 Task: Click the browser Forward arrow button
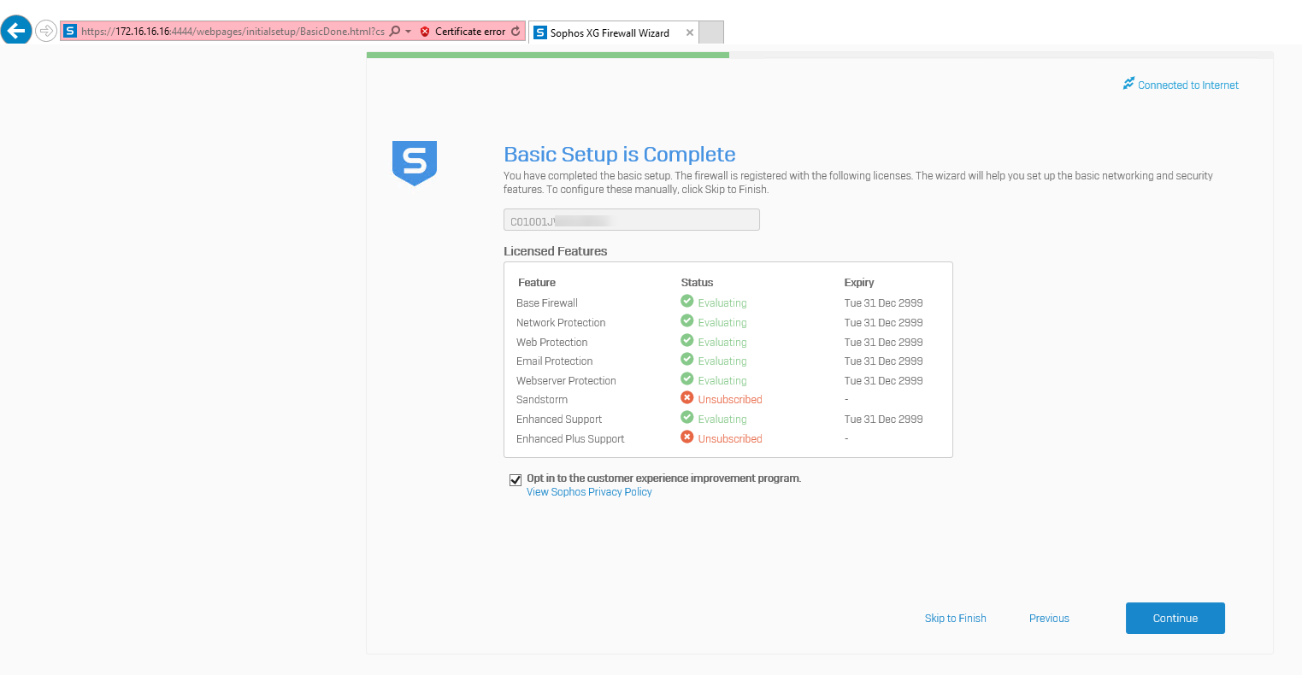45,32
